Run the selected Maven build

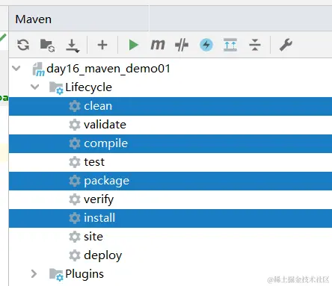[133, 45]
